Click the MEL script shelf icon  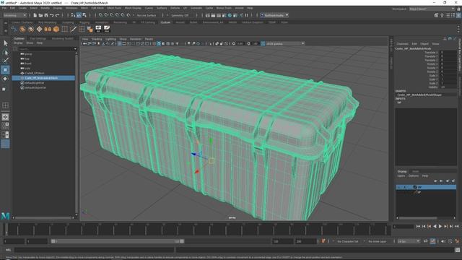98,29
